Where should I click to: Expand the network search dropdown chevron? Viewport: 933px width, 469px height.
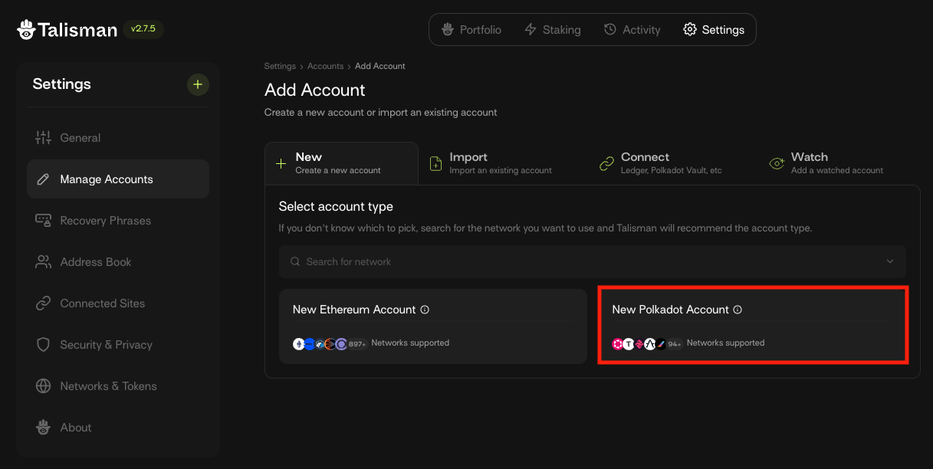[890, 261]
